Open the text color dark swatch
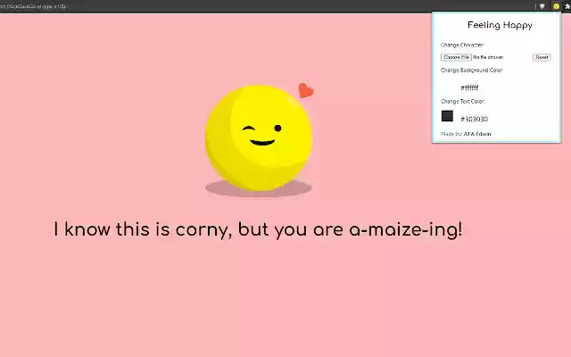This screenshot has height=357, width=571. [x=447, y=116]
